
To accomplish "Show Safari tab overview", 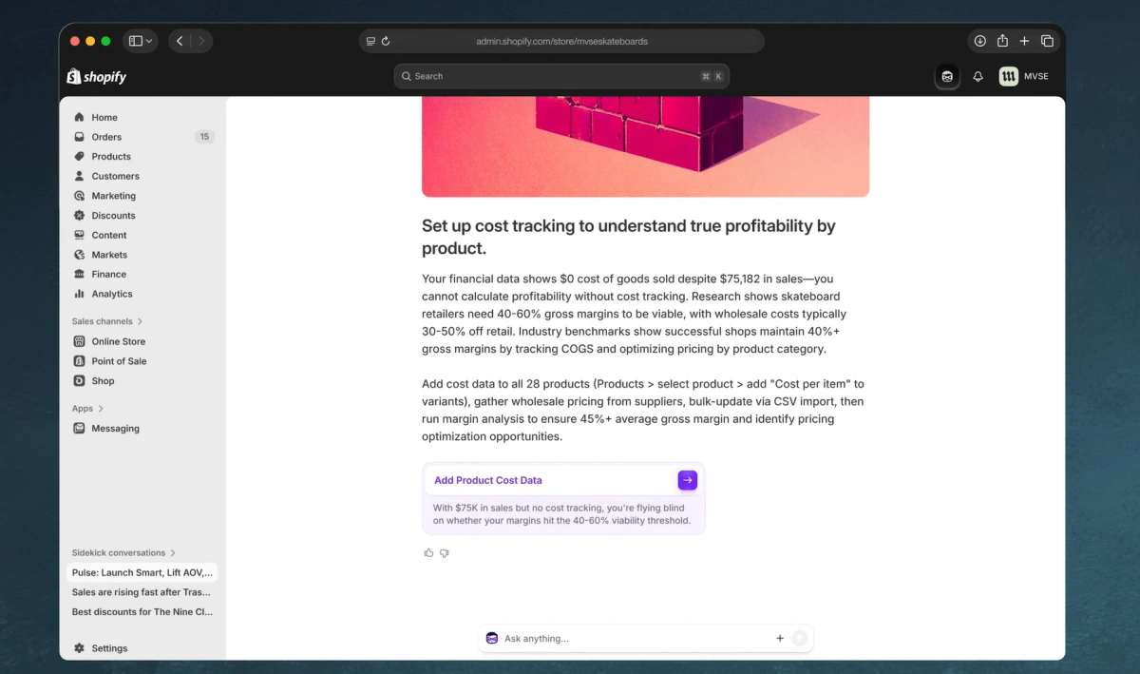I will 1047,41.
